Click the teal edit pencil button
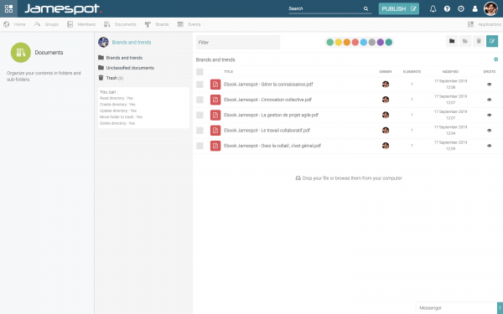This screenshot has width=503, height=314. (492, 41)
